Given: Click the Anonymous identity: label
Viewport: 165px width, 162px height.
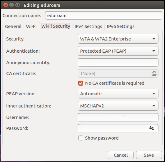Looking at the screenshot, I should click(x=28, y=63).
